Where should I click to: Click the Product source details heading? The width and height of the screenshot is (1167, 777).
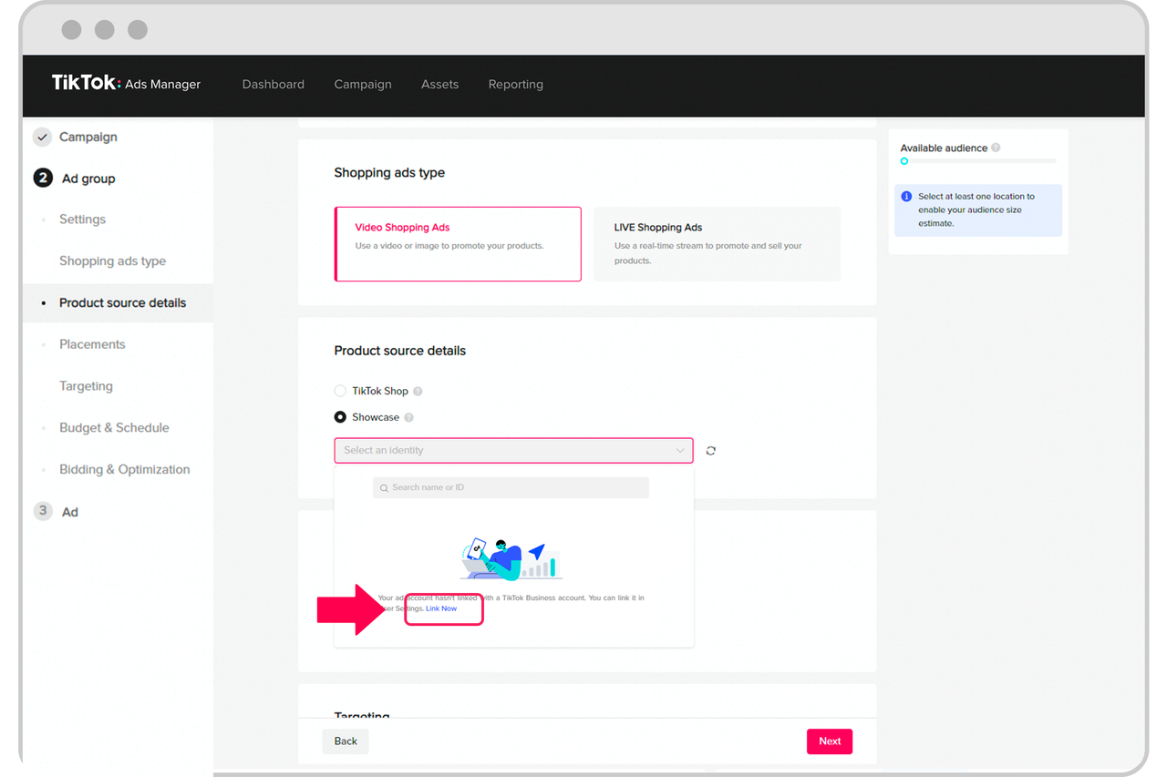pyautogui.click(x=399, y=351)
